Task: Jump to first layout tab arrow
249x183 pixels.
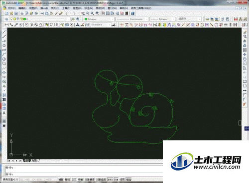Action: [x=9, y=161]
